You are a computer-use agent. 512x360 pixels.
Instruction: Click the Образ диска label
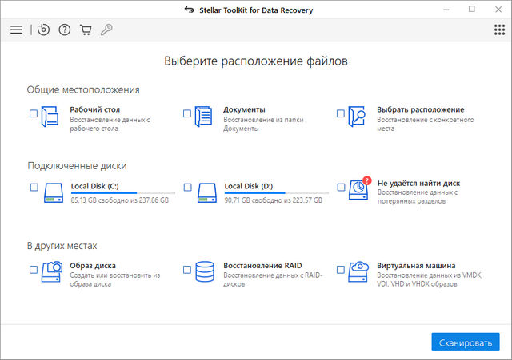[x=93, y=266]
